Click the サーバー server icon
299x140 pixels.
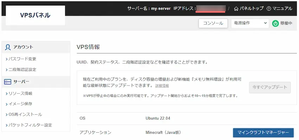8,82
